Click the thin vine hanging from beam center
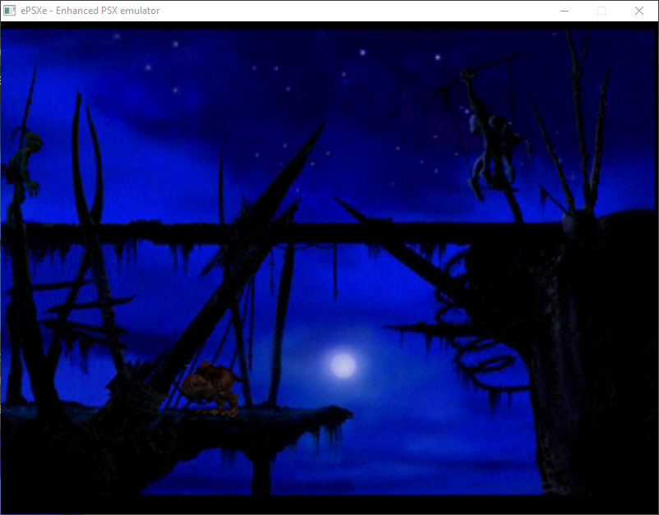 [x=335, y=271]
